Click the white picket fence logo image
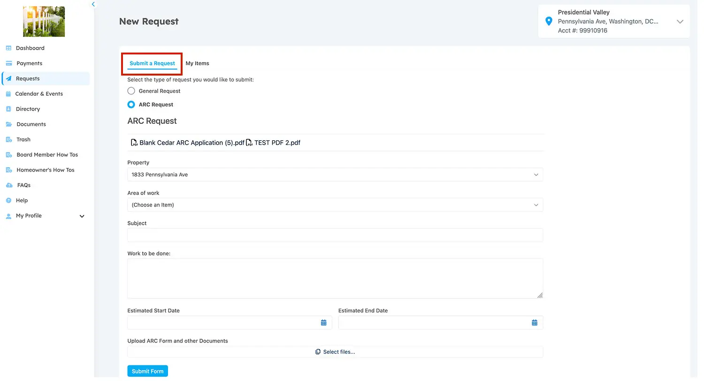 (45, 22)
